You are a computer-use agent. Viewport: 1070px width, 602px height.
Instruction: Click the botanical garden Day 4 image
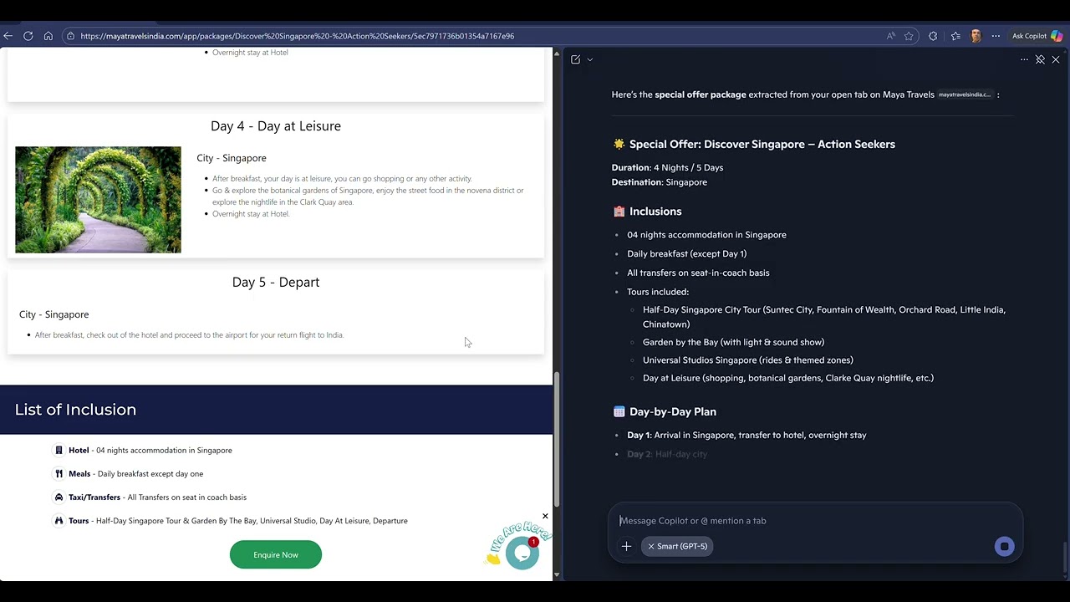point(98,200)
